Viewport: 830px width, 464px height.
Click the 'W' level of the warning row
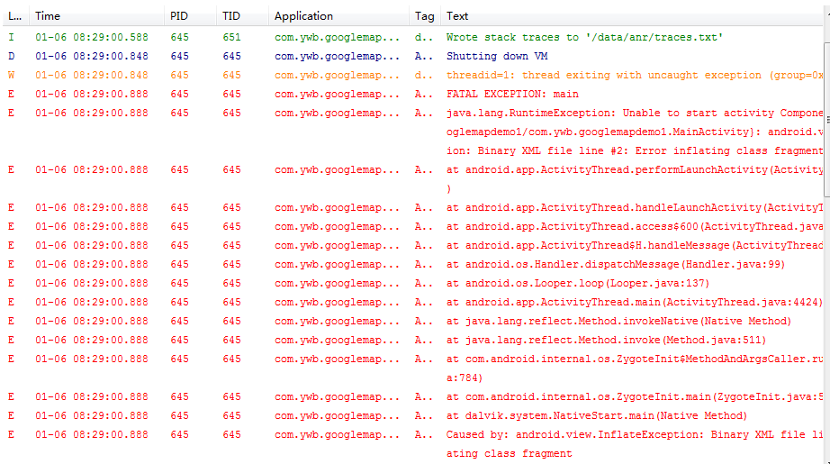(x=11, y=75)
